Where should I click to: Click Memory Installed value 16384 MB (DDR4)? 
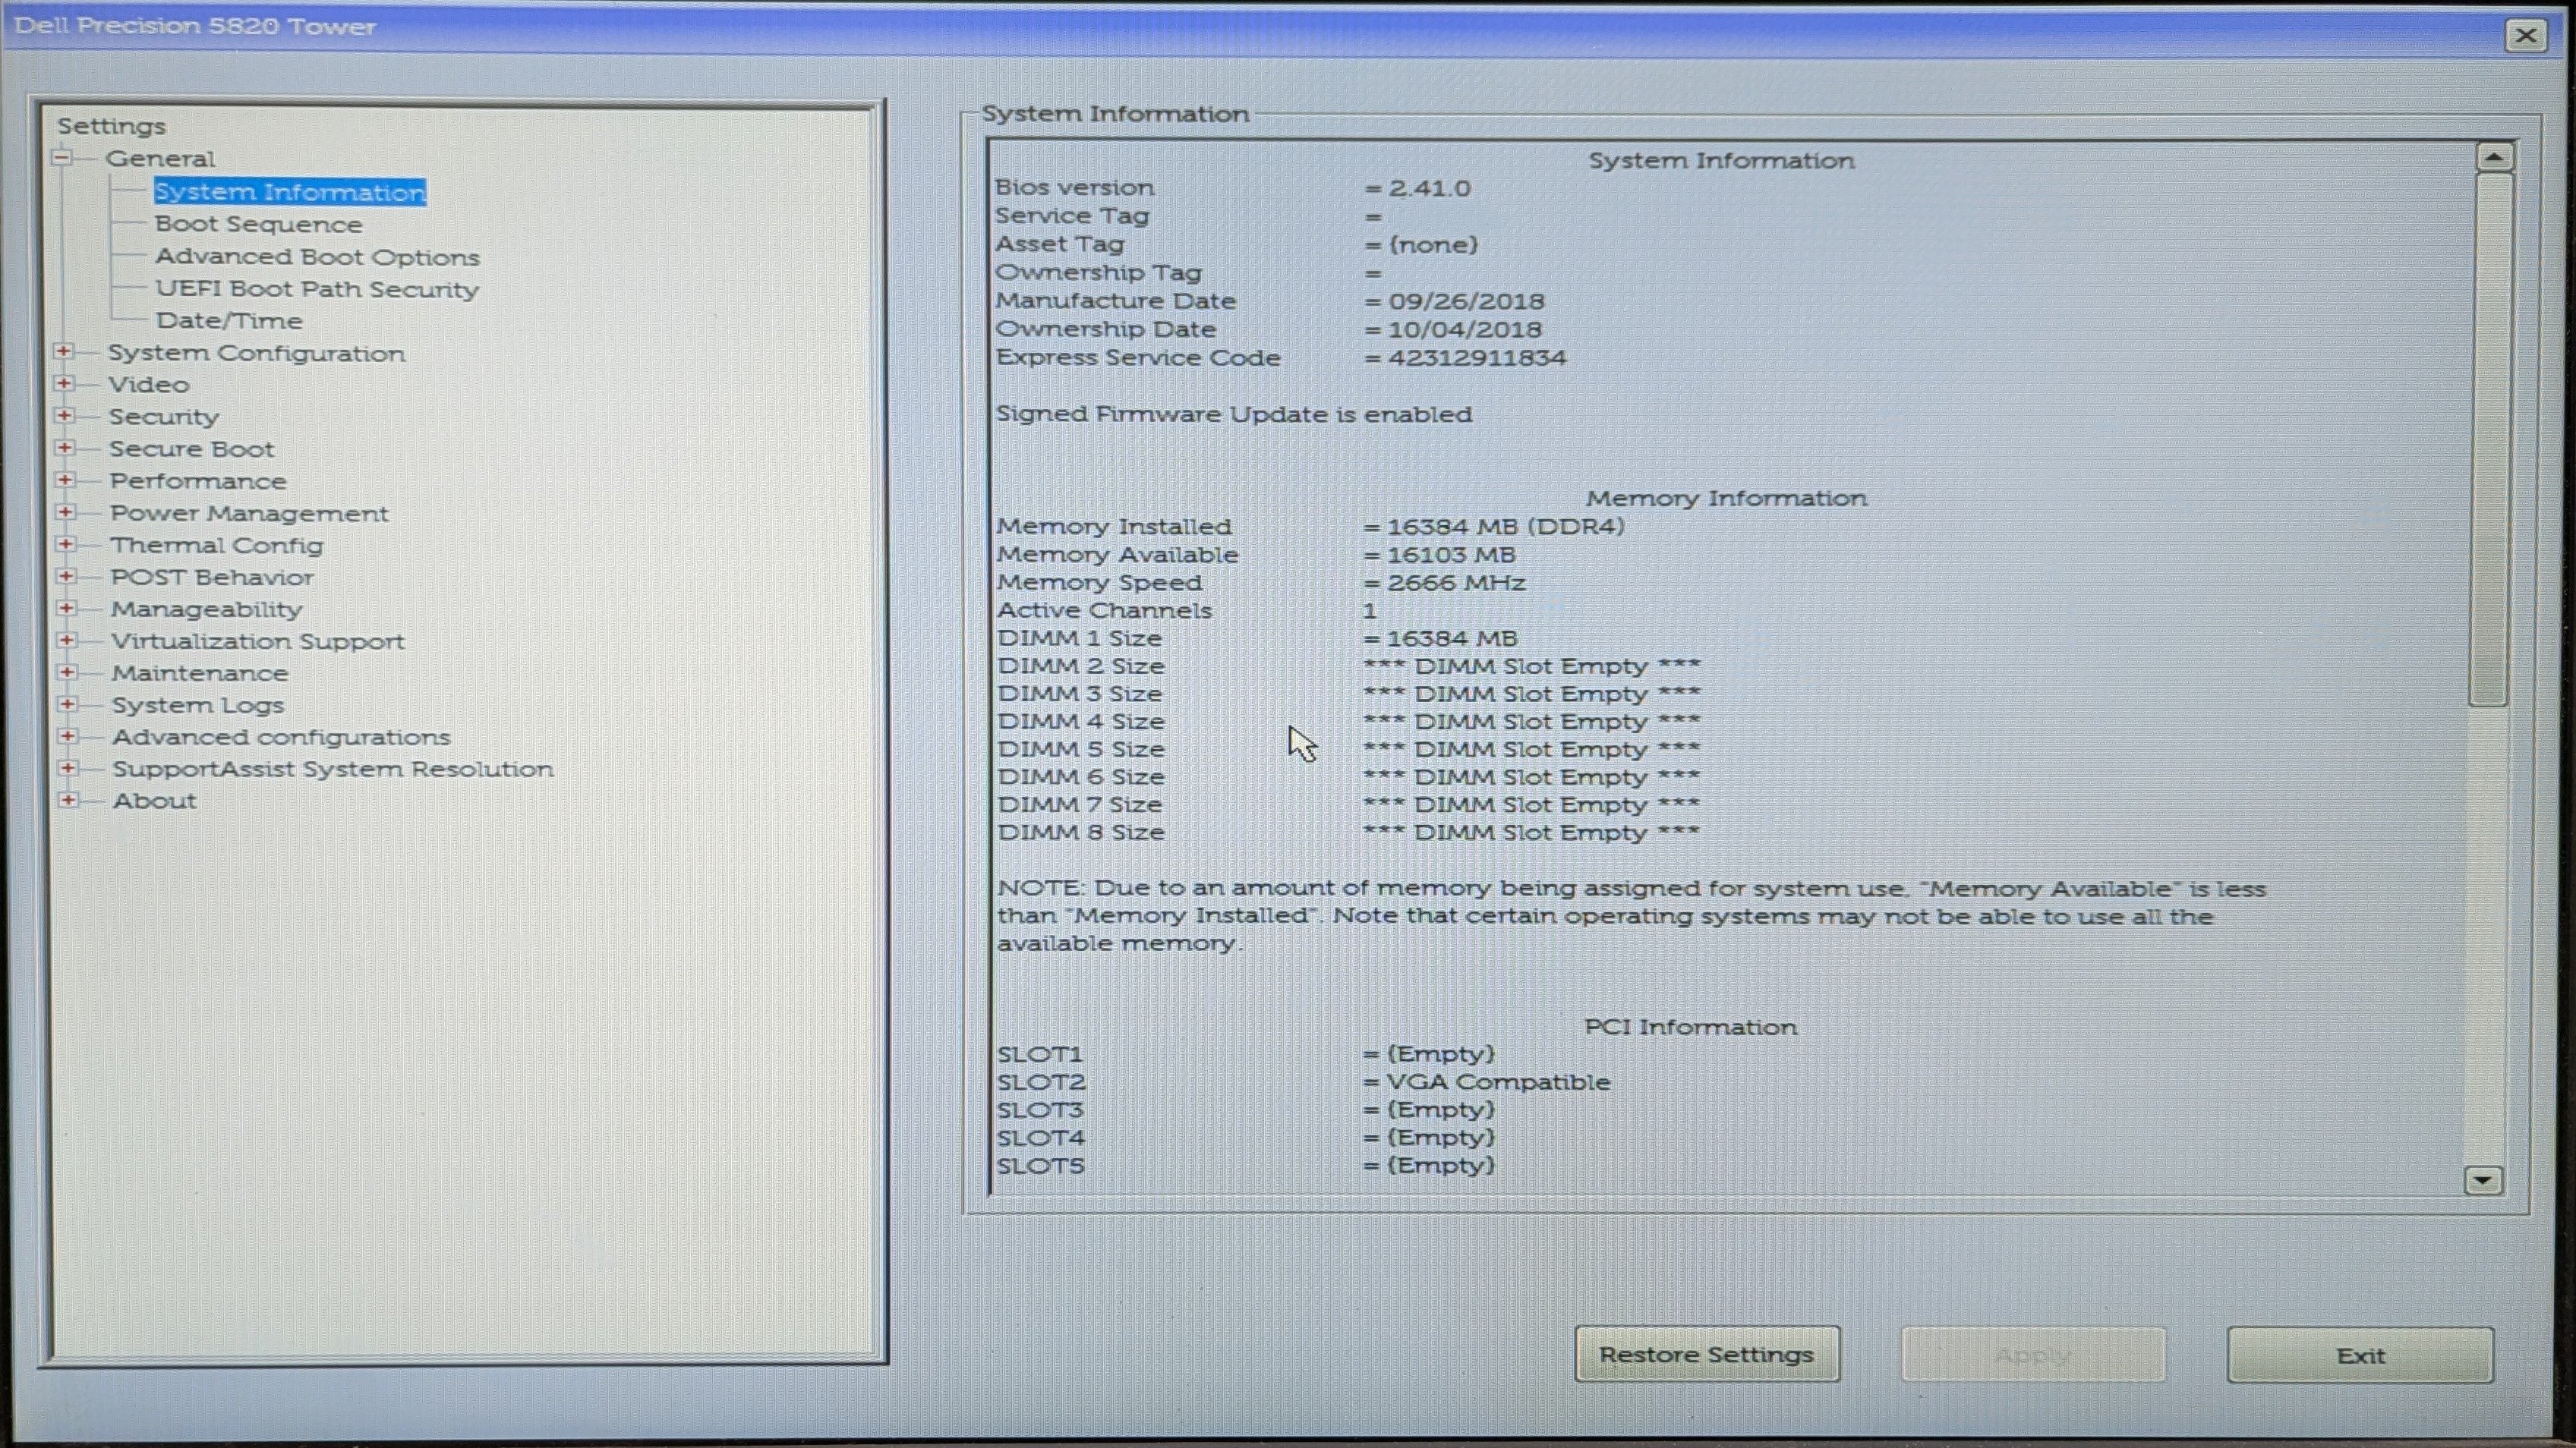pyautogui.click(x=1506, y=526)
